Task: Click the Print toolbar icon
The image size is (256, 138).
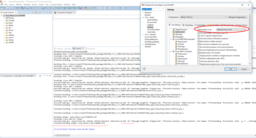Action: (13, 8)
